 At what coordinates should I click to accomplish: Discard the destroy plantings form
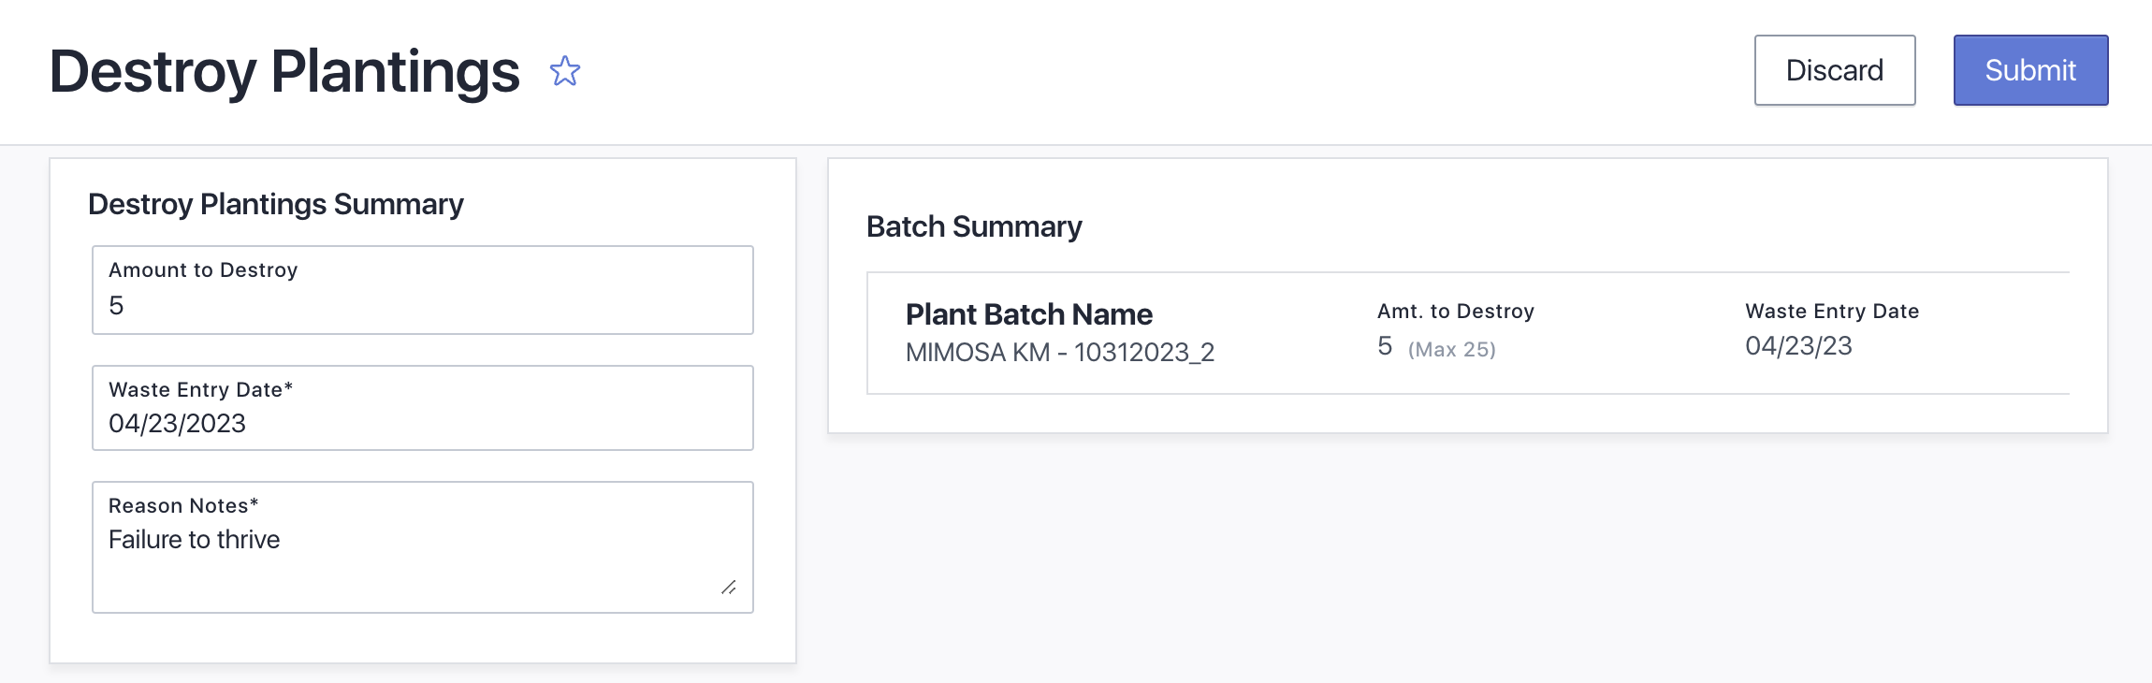[x=1835, y=70]
